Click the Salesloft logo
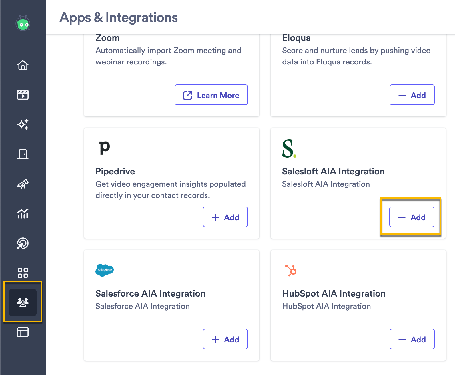The image size is (455, 375). coord(289,148)
